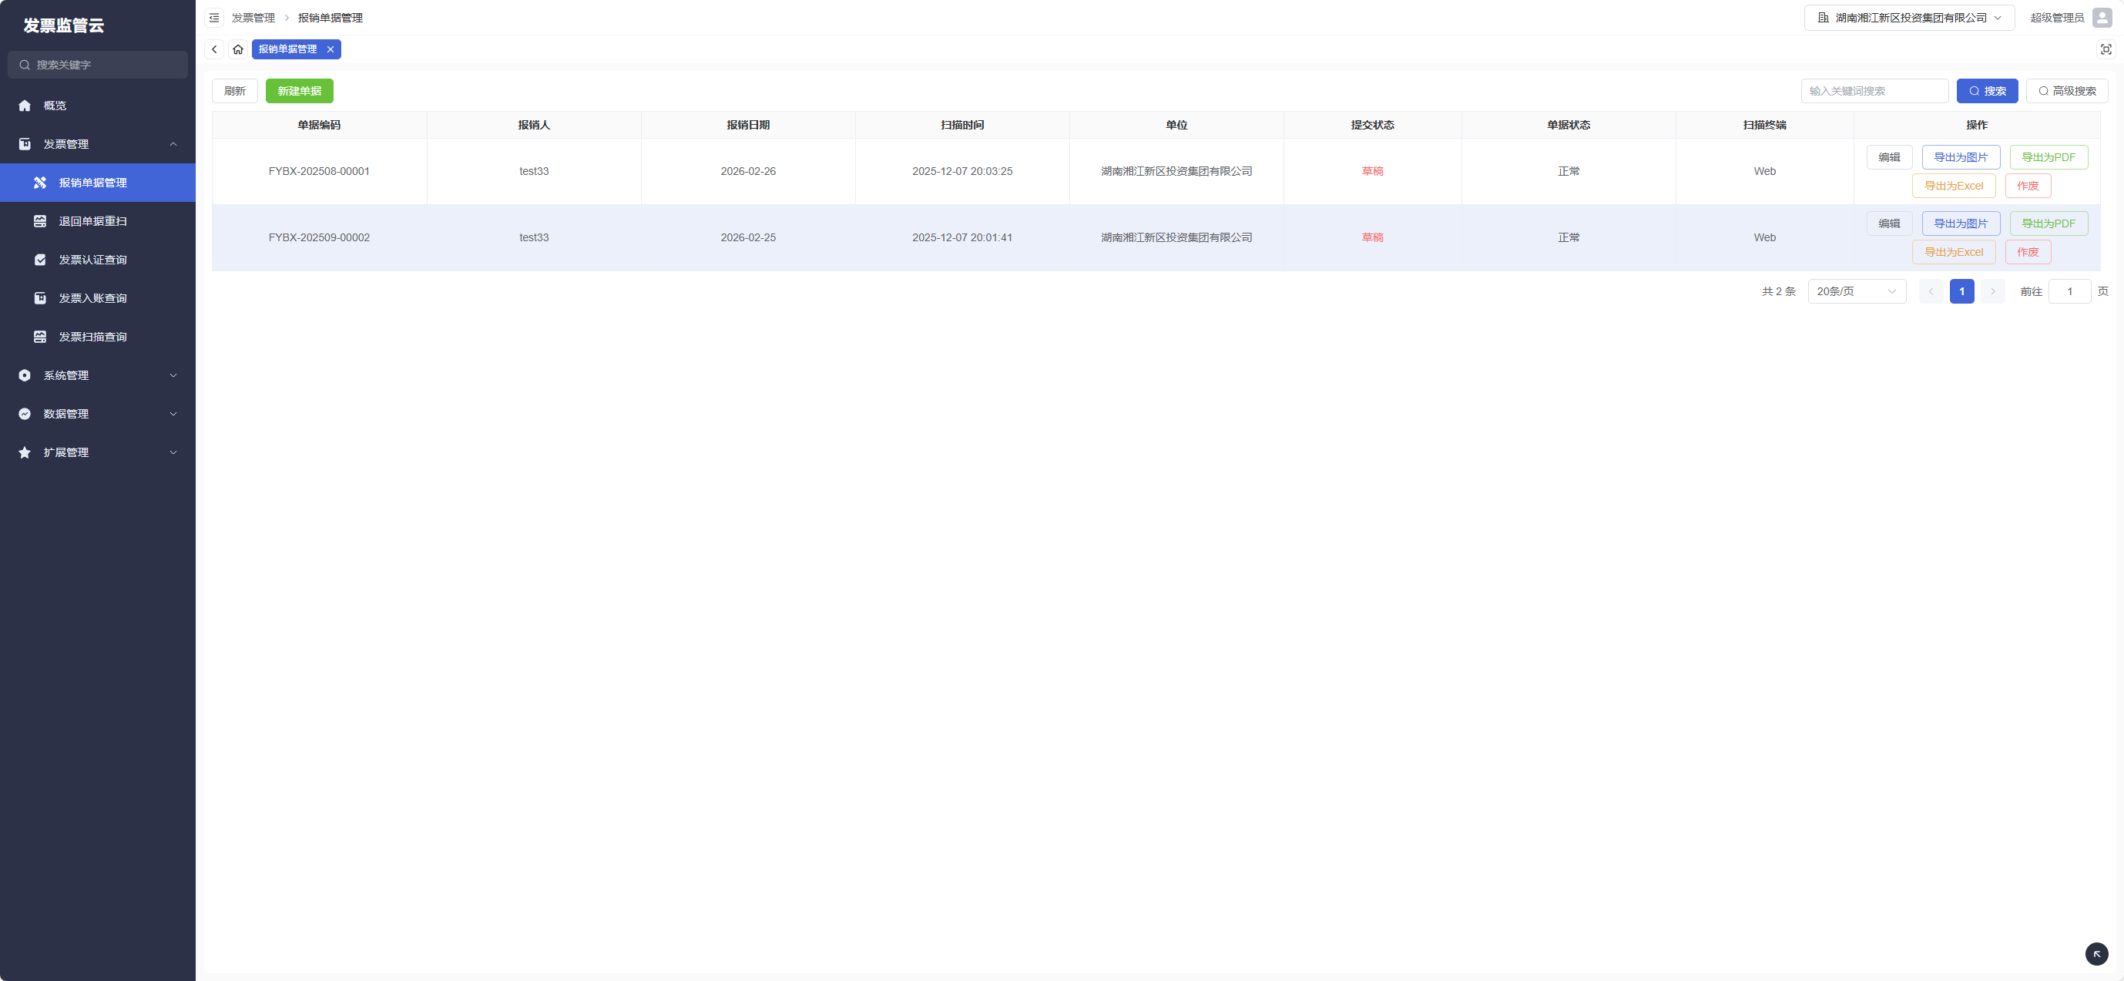Click the 前往 page number input
Screen dimensions: 2124x981
click(x=2069, y=291)
